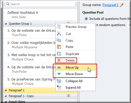Viewport: 131px width, 103px height.
Task: Collapse the Paragraaf 1 - Copy triangle
Action: pyautogui.click(x=6, y=96)
